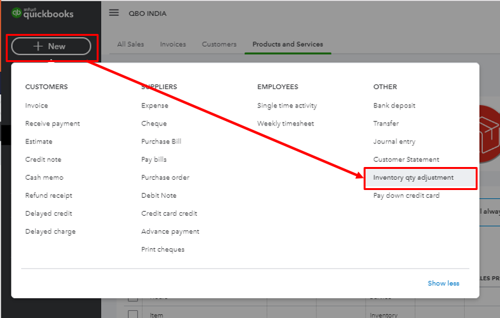Switch to Invoices tab
Image resolution: width=500 pixels, height=318 pixels.
(173, 44)
